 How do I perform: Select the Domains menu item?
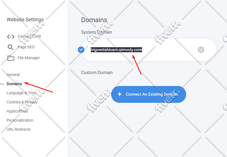14,84
